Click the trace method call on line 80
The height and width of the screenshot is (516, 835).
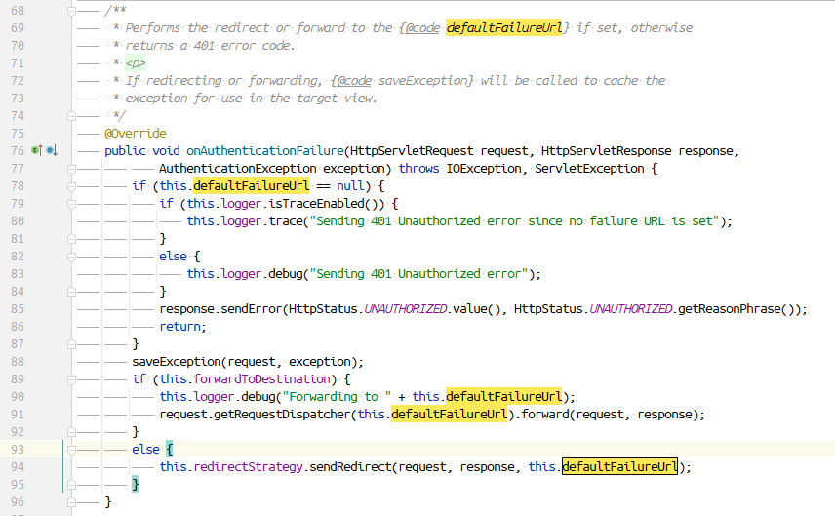286,221
